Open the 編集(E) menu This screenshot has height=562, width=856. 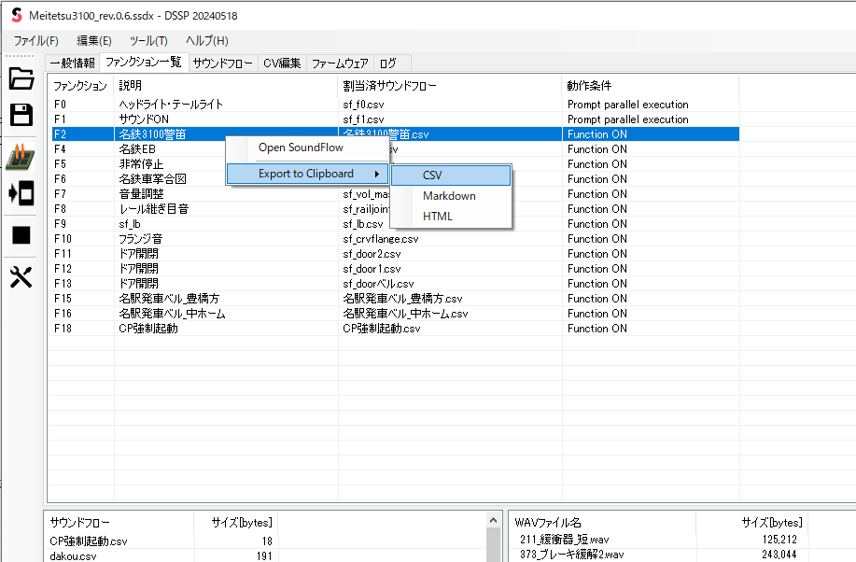[x=94, y=41]
